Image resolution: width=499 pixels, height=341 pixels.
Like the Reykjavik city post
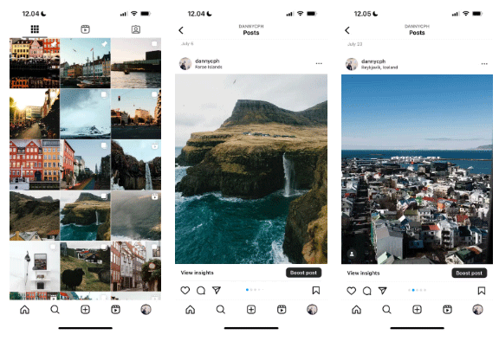[x=352, y=291]
